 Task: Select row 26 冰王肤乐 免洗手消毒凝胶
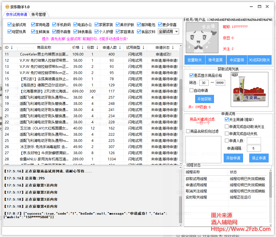tap(91, 147)
